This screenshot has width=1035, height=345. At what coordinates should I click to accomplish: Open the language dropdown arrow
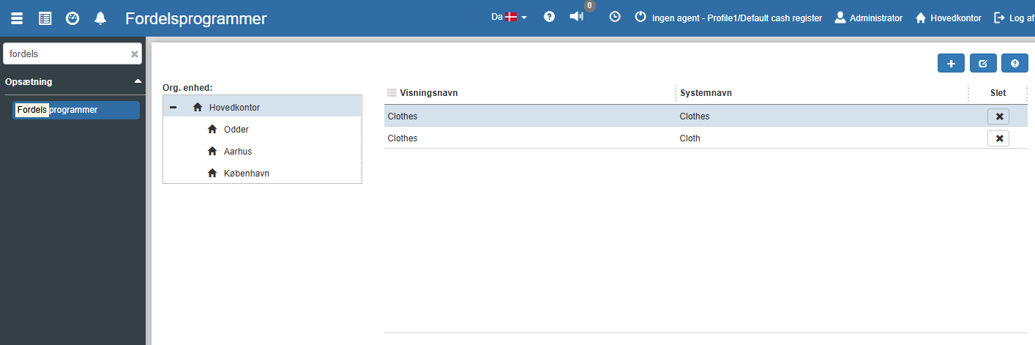tap(524, 18)
